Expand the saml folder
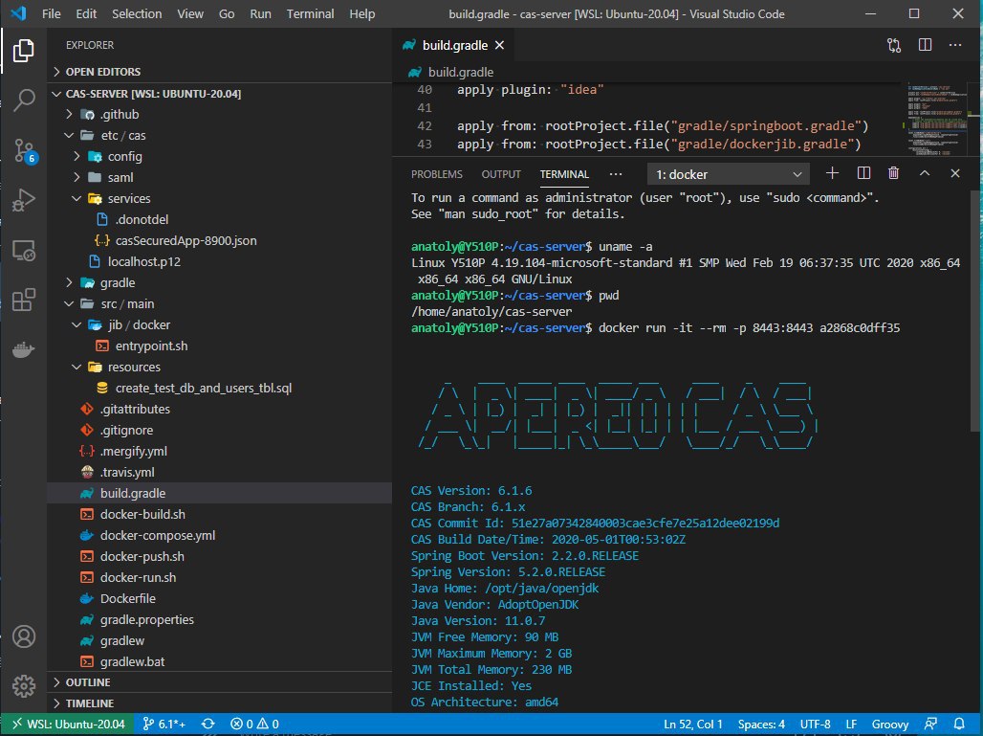 pos(219,178)
